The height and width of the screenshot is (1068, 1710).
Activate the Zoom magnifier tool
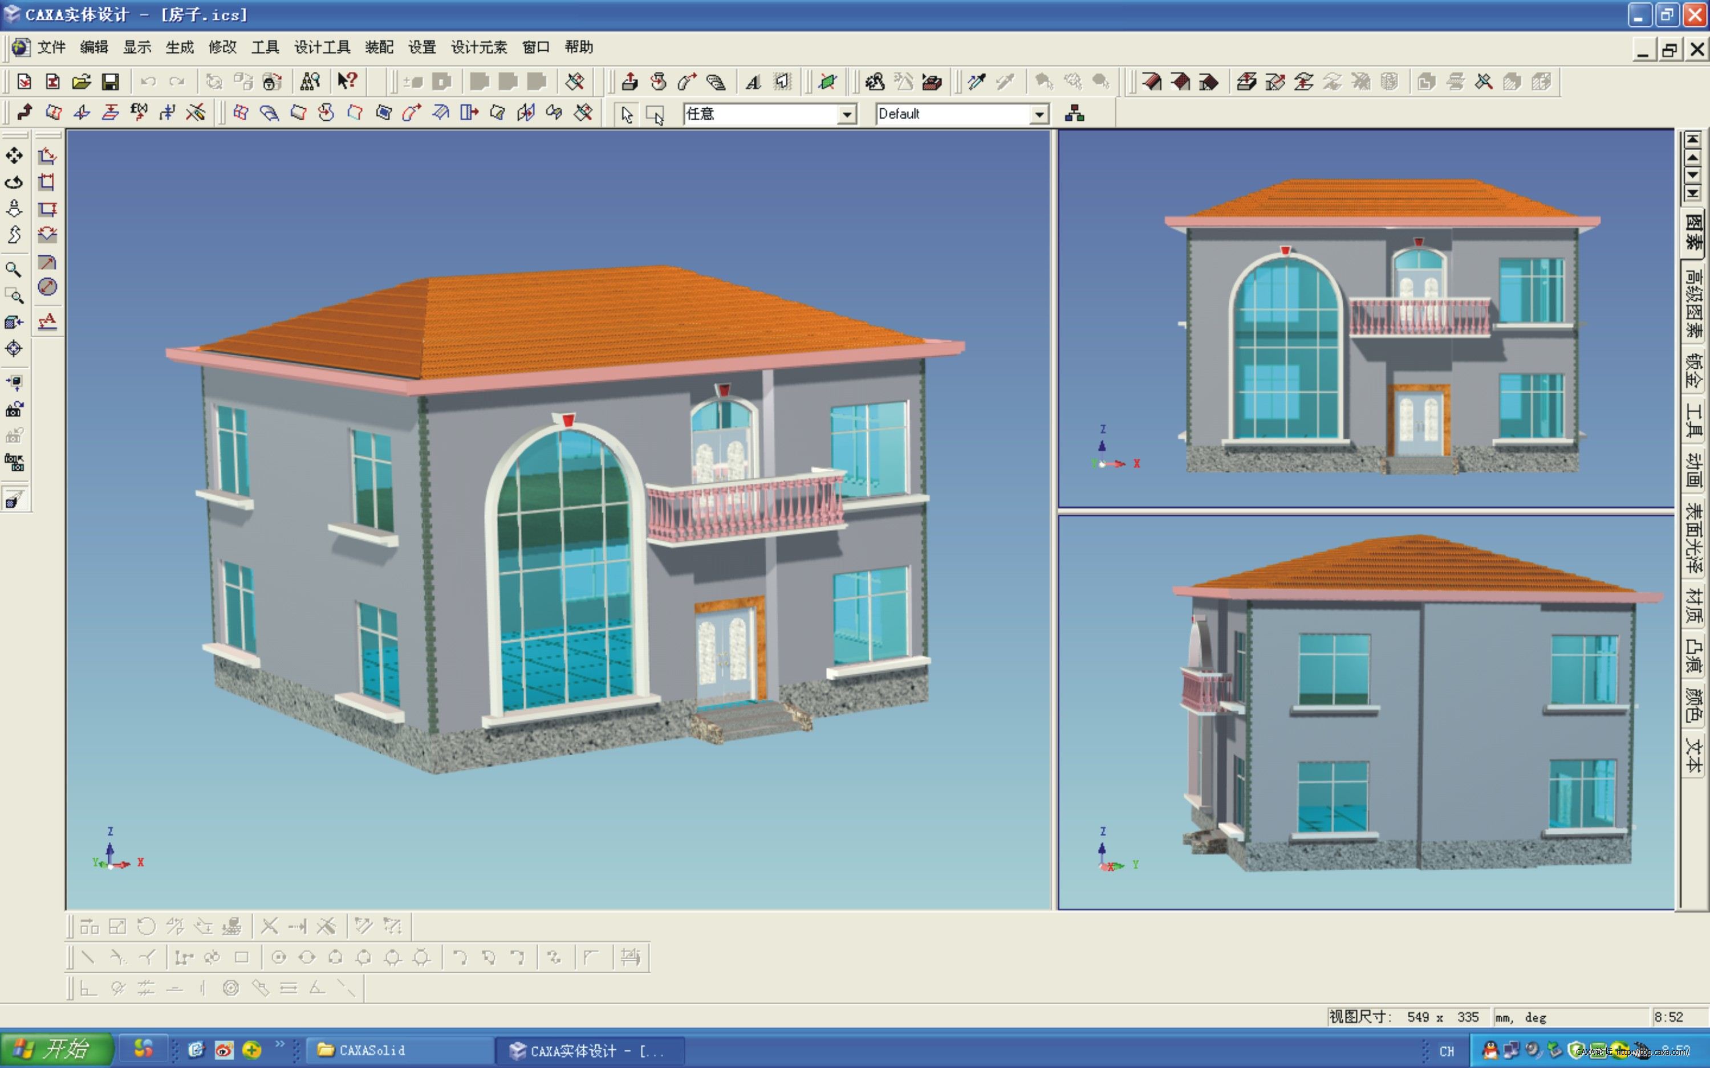pyautogui.click(x=13, y=270)
